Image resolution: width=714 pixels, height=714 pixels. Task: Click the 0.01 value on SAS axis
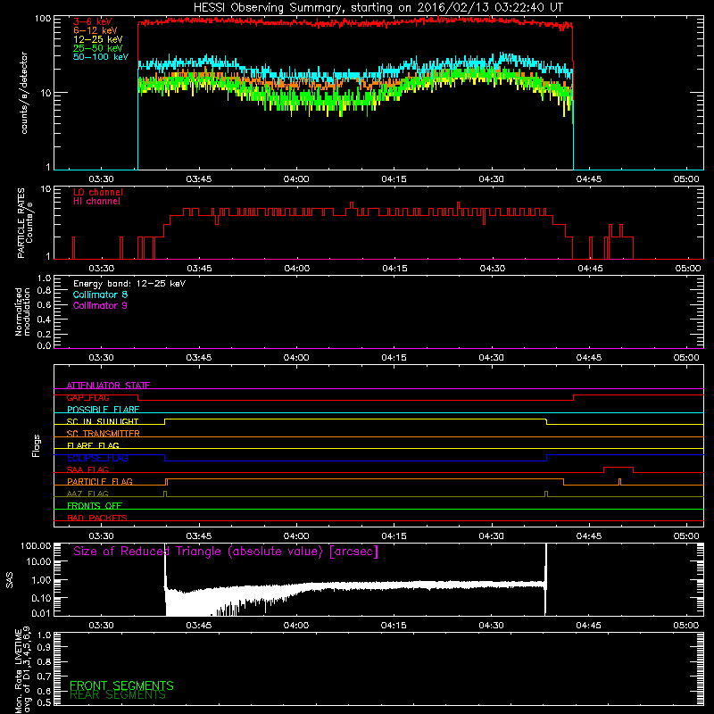point(40,613)
